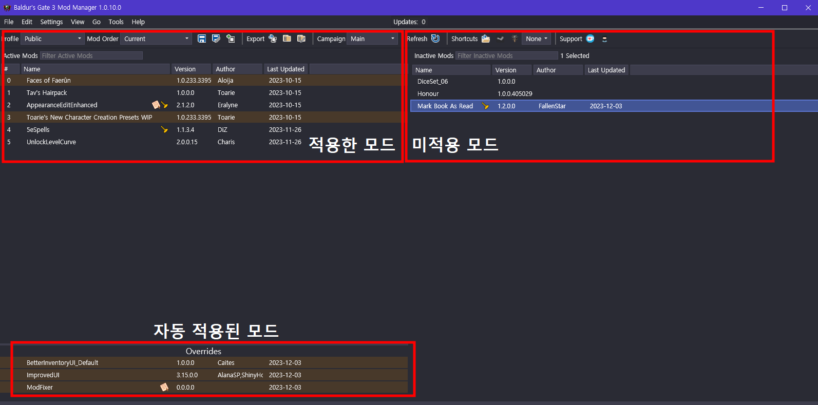This screenshot has width=818, height=405.
Task: Click the 1.0.0.405029 version cell of Honour
Action: tap(515, 93)
